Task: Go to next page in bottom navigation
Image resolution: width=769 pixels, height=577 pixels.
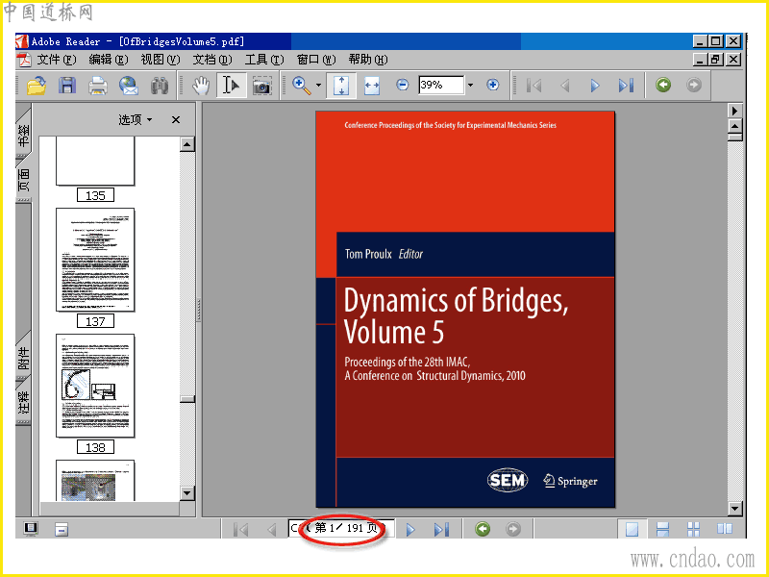Action: click(x=410, y=529)
